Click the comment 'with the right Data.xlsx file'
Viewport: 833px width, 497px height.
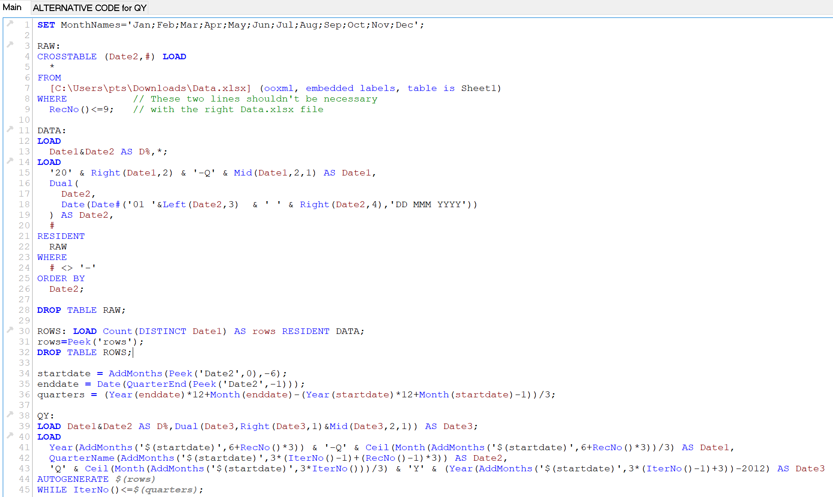pos(228,109)
